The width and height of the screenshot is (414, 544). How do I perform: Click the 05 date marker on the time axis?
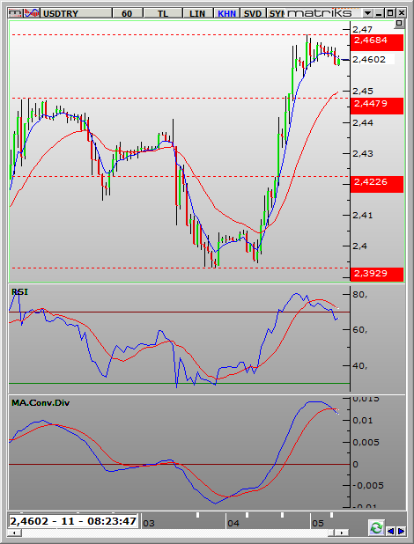318,523
